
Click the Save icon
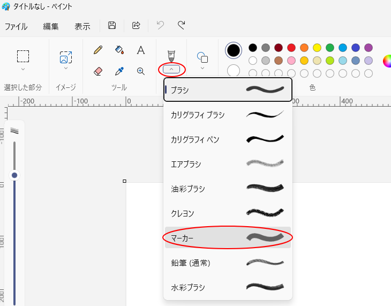(112, 25)
